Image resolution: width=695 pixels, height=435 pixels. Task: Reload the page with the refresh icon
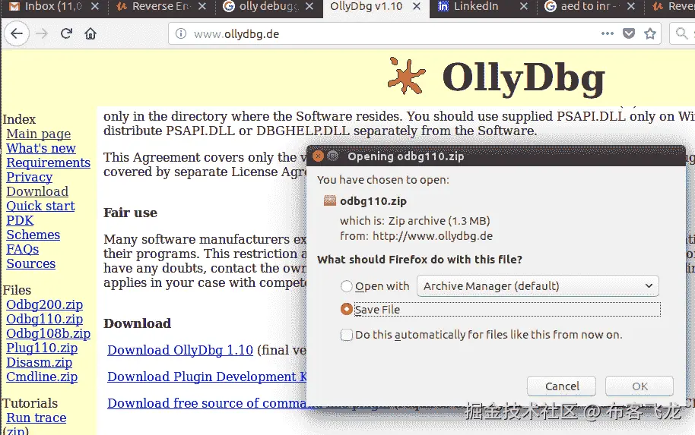tap(66, 33)
